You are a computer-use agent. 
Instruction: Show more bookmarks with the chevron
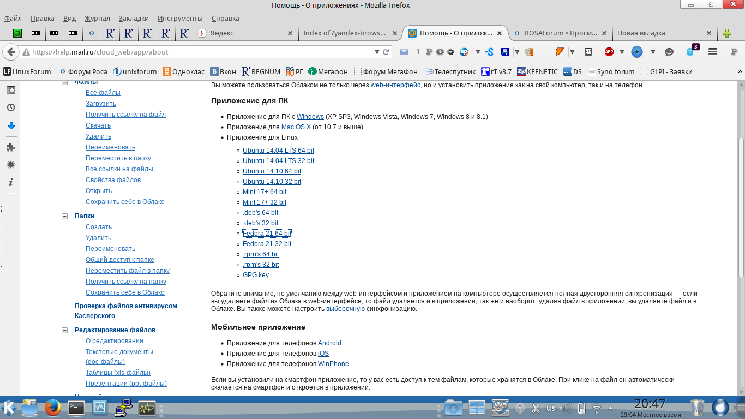pos(739,71)
